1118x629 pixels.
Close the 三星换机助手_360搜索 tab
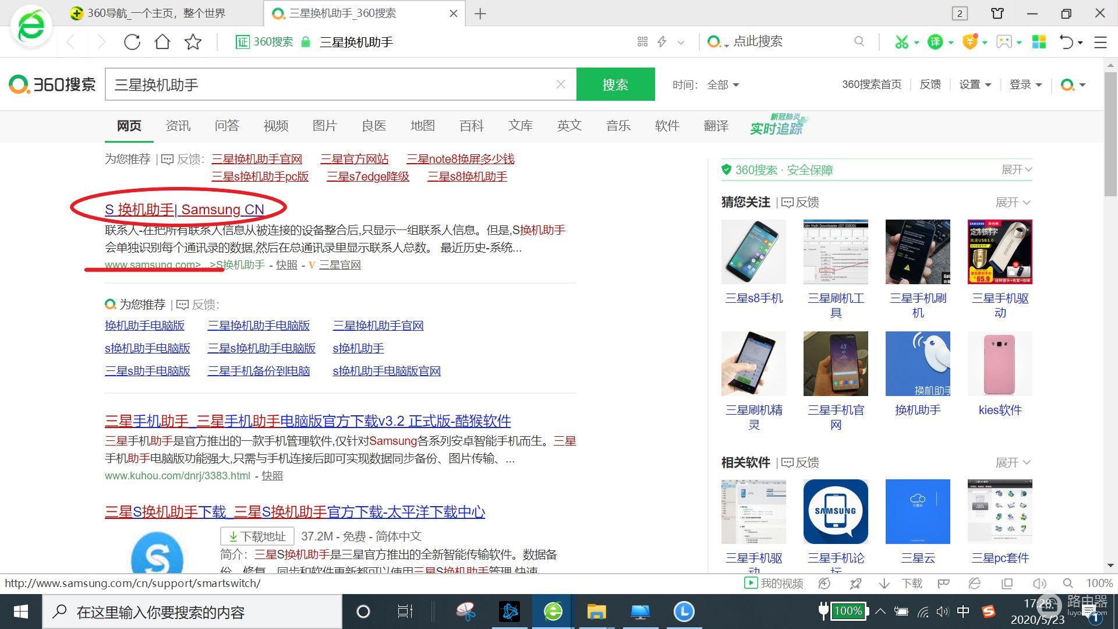pos(454,13)
